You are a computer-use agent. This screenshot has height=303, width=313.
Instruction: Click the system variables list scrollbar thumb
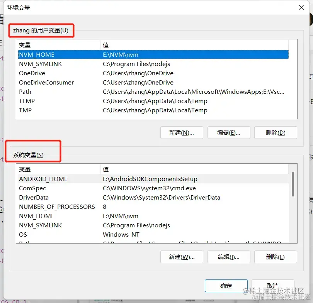pyautogui.click(x=293, y=184)
